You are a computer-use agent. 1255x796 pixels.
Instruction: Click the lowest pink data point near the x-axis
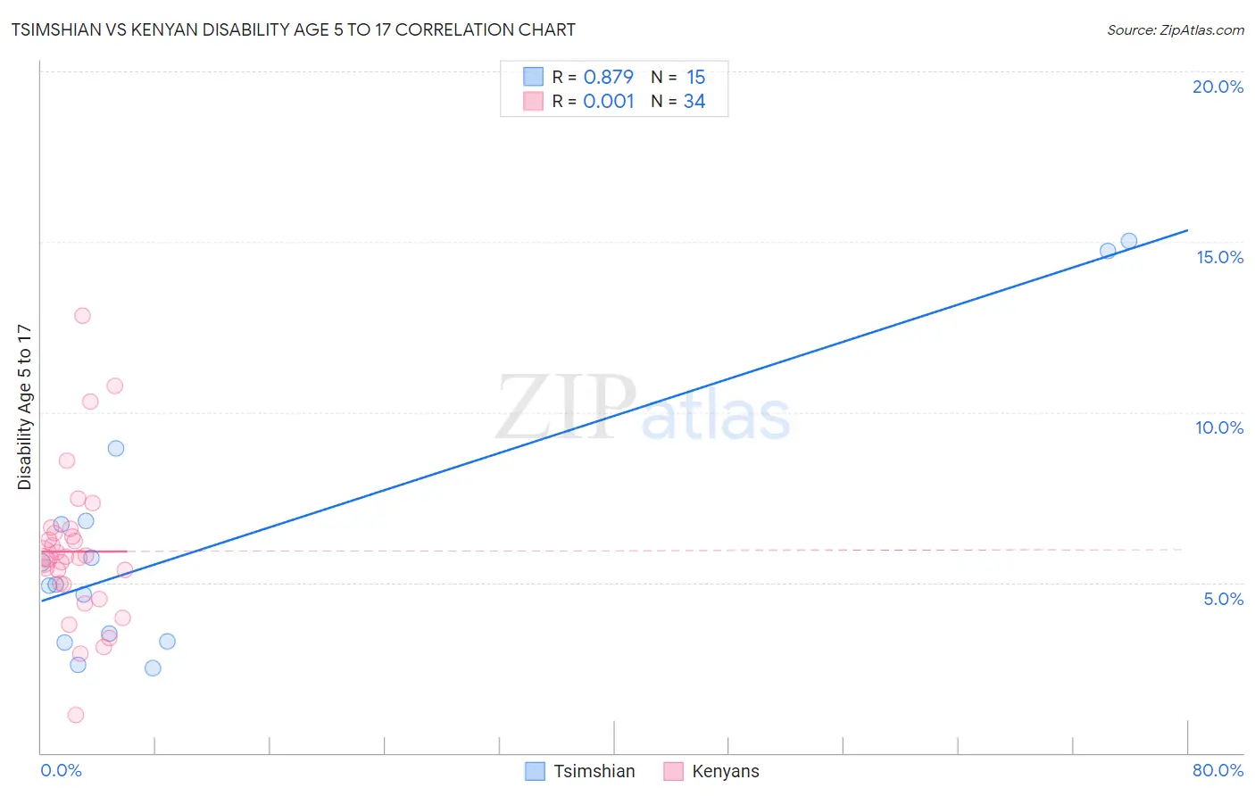click(x=76, y=715)
